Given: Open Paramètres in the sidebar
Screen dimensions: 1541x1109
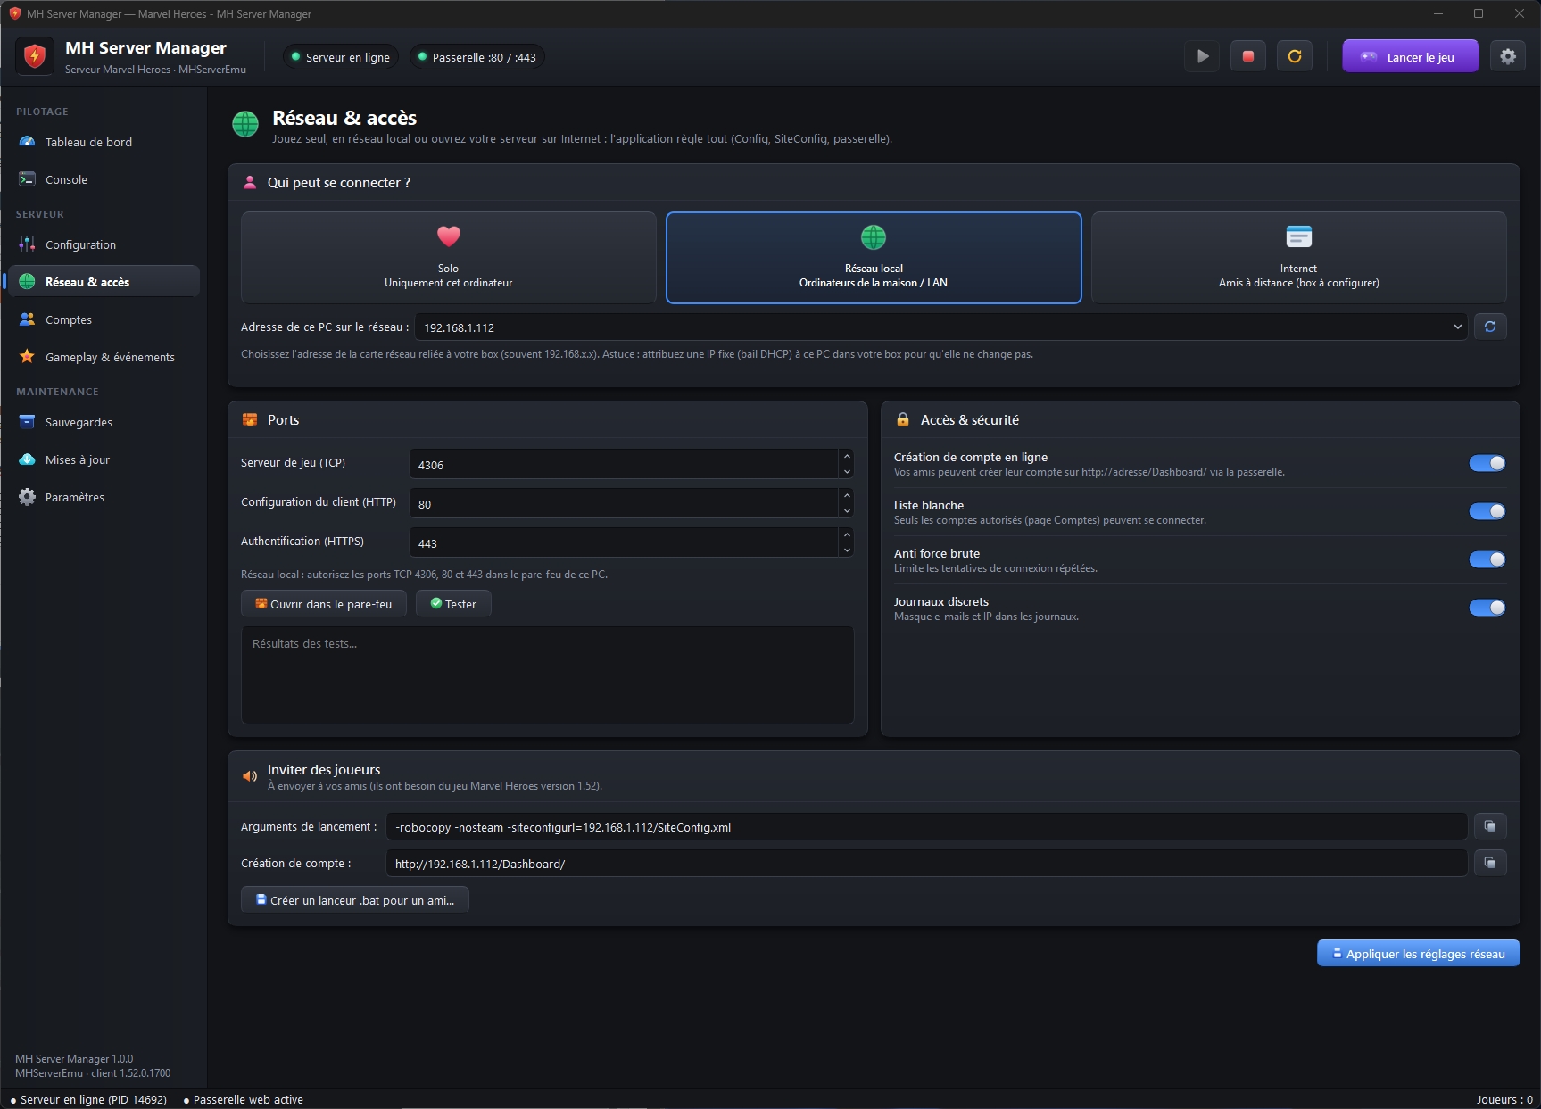Looking at the screenshot, I should click(104, 497).
